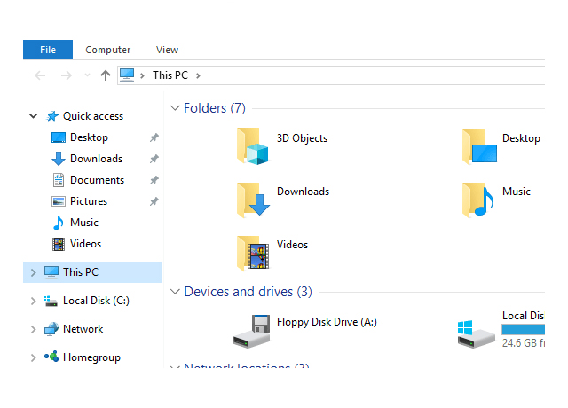Open the View ribbon tab
This screenshot has height=408, width=568.
[167, 50]
